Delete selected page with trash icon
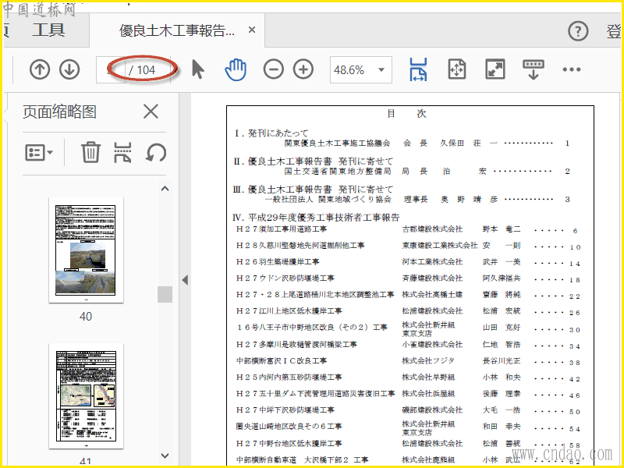 click(90, 152)
